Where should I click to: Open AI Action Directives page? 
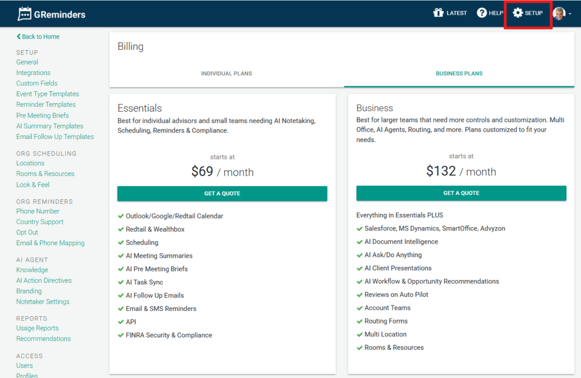pos(44,280)
